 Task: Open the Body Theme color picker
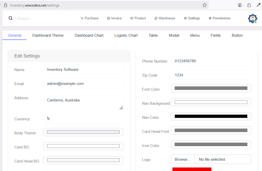[83, 132]
